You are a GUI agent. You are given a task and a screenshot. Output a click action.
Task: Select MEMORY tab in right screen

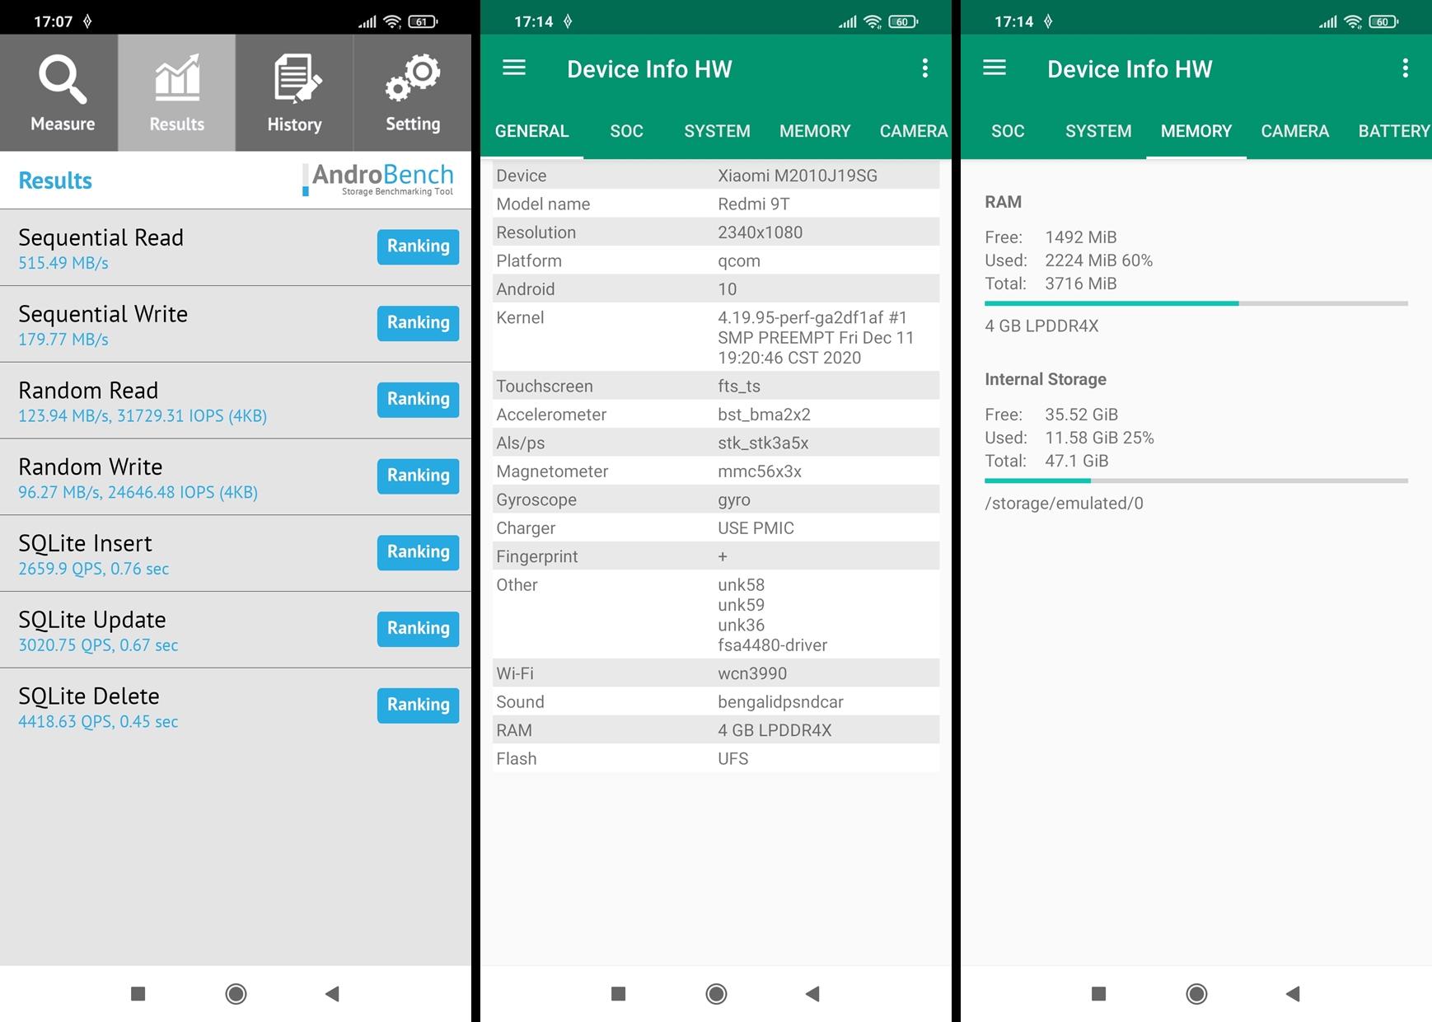[x=1196, y=131]
